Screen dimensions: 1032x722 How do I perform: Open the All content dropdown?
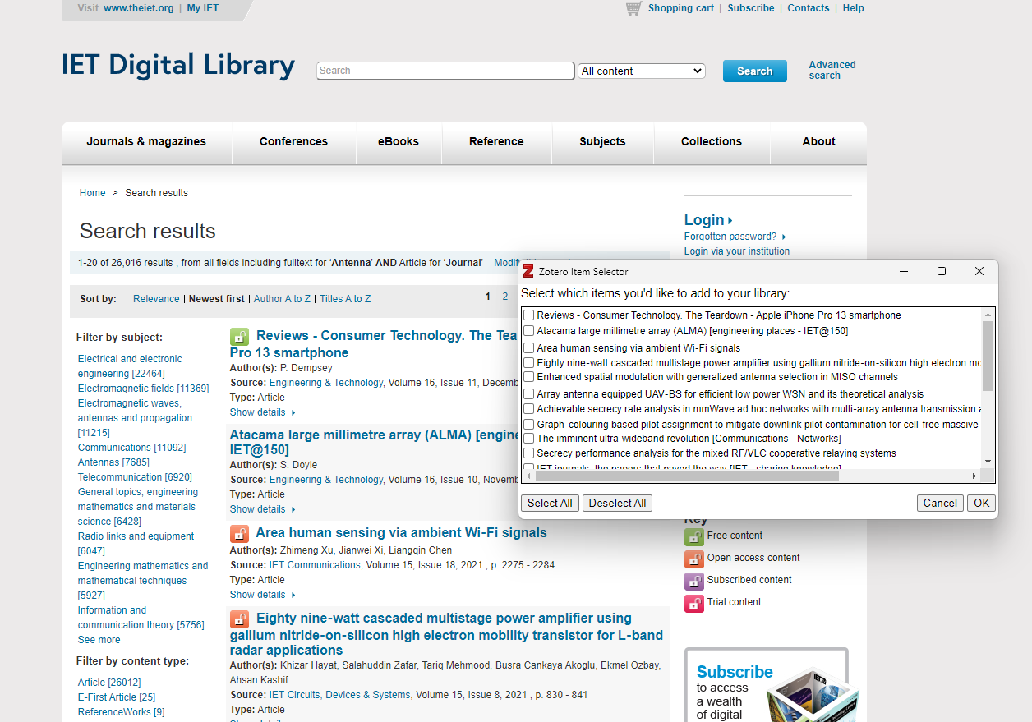pyautogui.click(x=642, y=71)
